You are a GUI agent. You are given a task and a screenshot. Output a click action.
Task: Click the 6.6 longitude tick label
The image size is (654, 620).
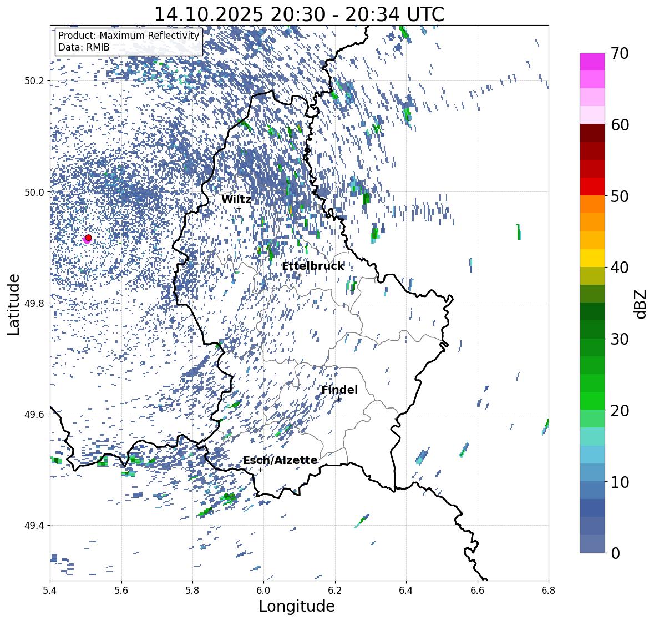[478, 590]
